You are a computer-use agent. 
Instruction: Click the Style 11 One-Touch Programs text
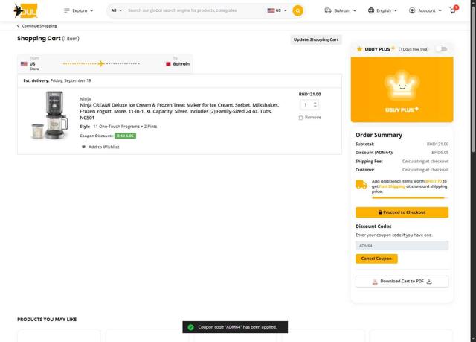tap(118, 127)
